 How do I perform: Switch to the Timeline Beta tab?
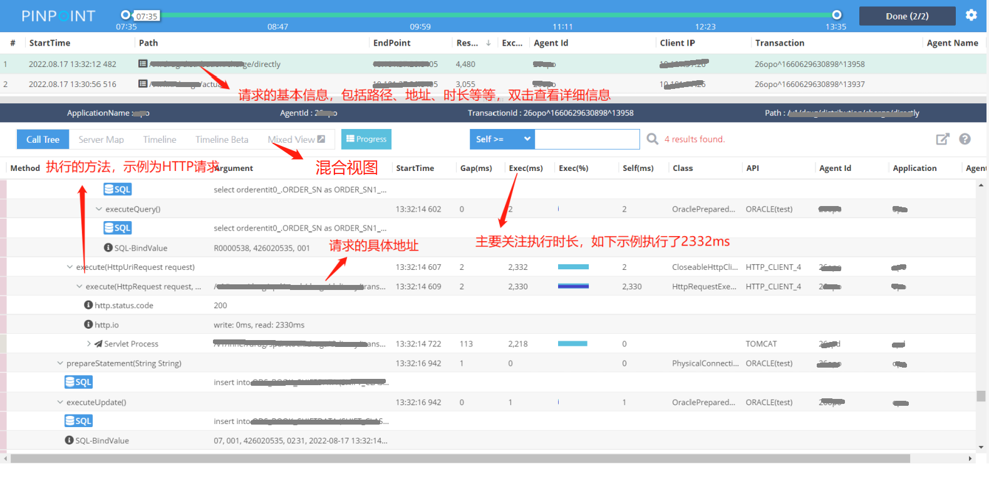(x=222, y=140)
